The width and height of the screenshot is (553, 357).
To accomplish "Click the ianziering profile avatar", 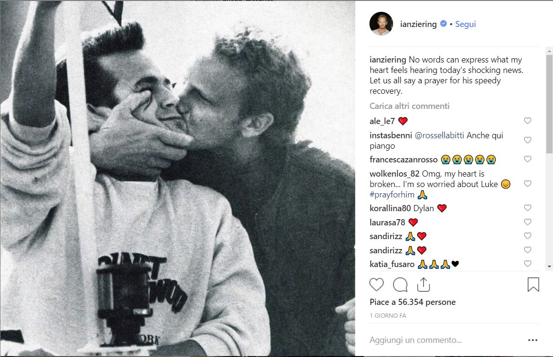I will tap(381, 24).
